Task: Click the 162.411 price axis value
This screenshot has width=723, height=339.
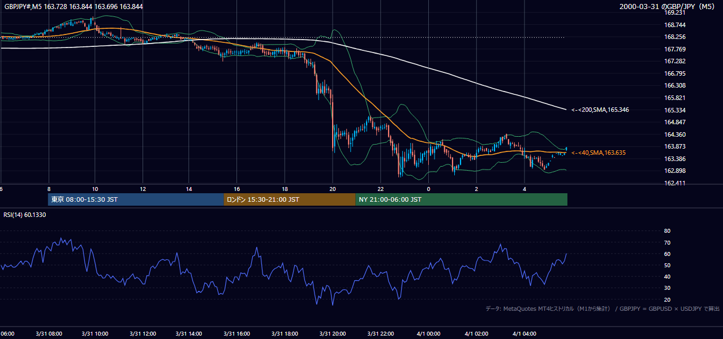Action: coord(675,183)
